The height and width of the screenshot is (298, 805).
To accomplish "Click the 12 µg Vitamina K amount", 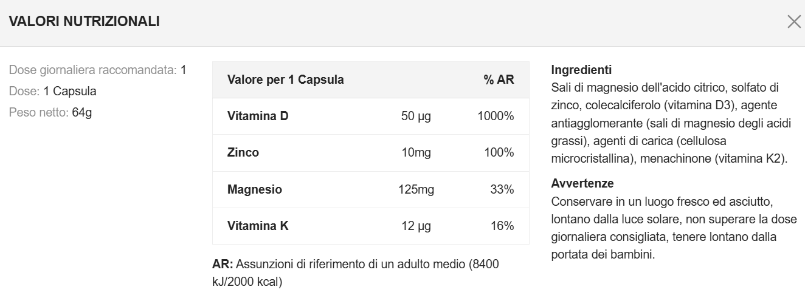I will [416, 226].
